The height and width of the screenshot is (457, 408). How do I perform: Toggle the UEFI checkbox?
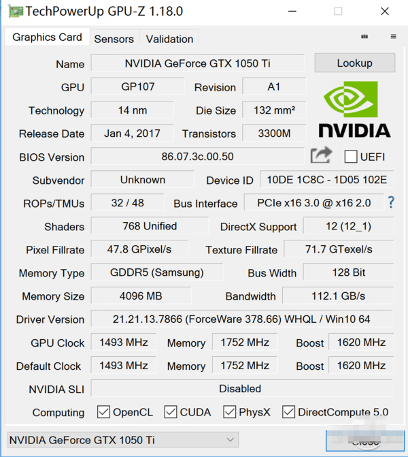pyautogui.click(x=351, y=157)
